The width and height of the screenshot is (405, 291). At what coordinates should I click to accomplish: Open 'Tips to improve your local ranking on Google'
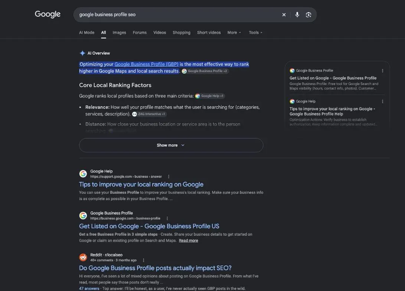pos(141,184)
